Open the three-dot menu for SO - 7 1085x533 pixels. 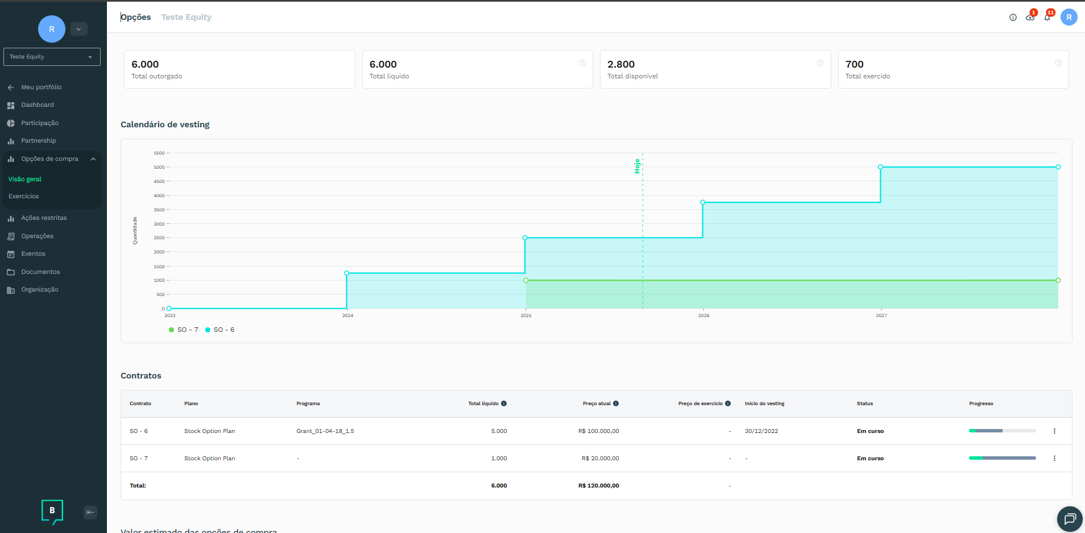click(x=1054, y=459)
